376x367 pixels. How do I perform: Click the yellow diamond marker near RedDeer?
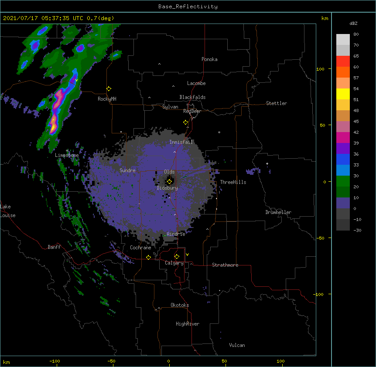point(186,122)
